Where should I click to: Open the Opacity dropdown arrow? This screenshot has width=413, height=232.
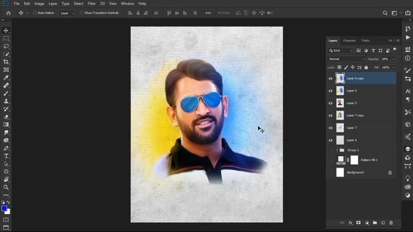(x=394, y=59)
